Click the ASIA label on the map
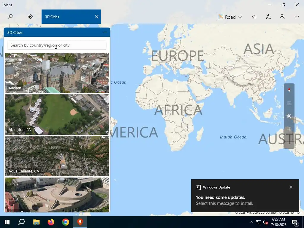 [x=259, y=49]
